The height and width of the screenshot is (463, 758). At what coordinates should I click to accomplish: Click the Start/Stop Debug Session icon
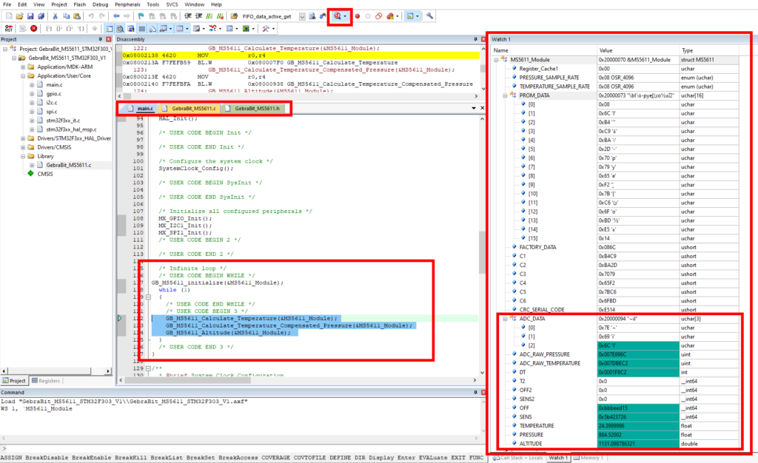pos(338,16)
